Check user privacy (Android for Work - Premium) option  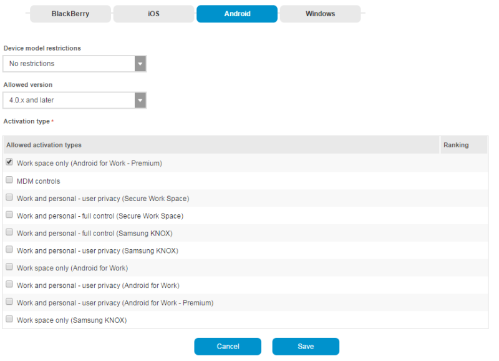pos(9,302)
